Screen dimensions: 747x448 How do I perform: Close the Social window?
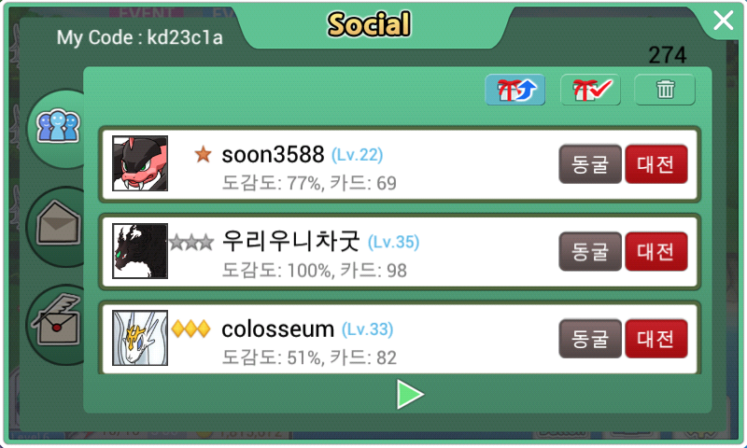pyautogui.click(x=723, y=21)
